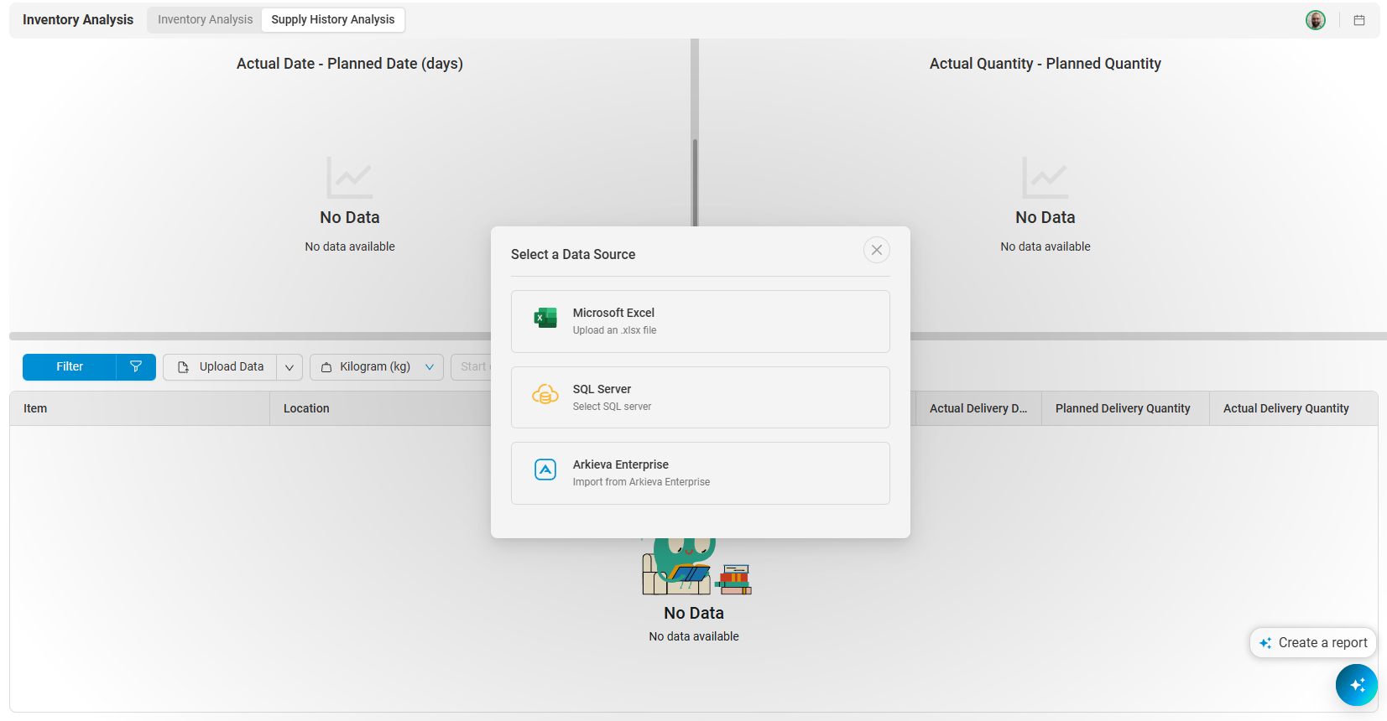This screenshot has height=721, width=1387.
Task: Click the Actual Quantity - Planned Quantity title
Action: pos(1045,64)
